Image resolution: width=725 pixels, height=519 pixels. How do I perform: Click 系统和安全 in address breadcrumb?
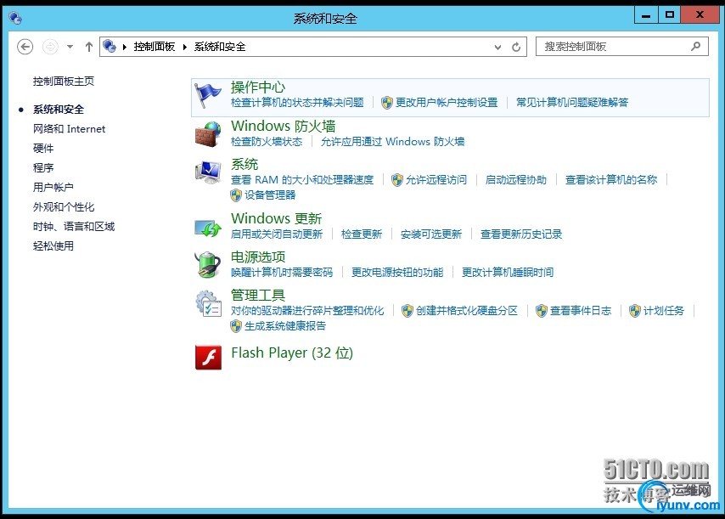(220, 47)
